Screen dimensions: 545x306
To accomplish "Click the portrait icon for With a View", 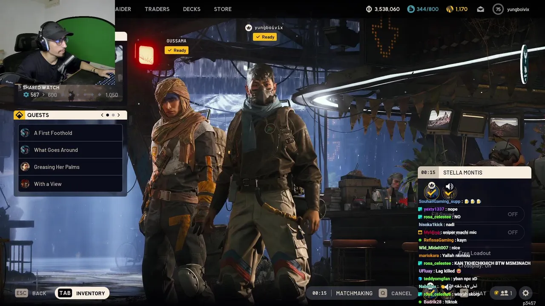I will (x=25, y=184).
